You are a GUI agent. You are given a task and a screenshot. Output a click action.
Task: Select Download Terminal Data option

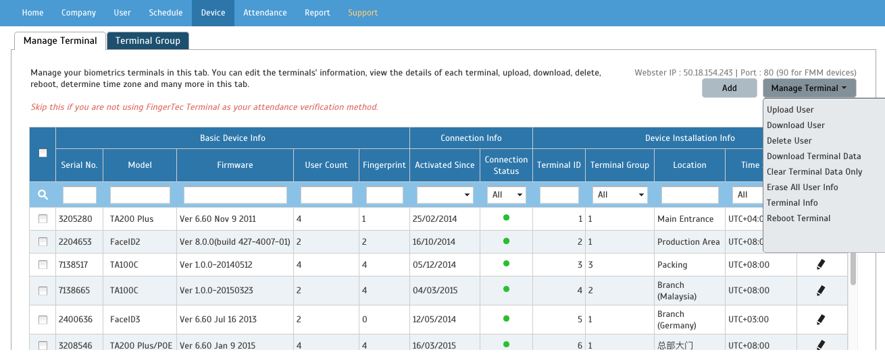[x=814, y=156]
